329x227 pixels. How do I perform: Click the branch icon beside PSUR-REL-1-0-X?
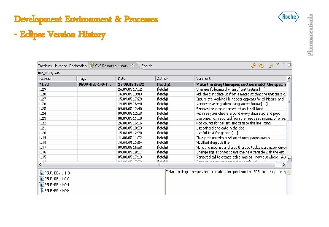42,190
